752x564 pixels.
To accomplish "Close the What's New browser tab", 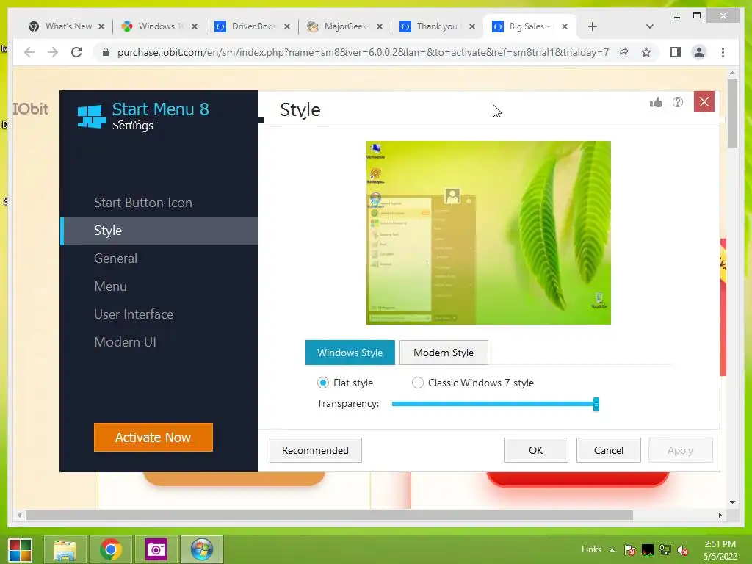I will [x=101, y=26].
